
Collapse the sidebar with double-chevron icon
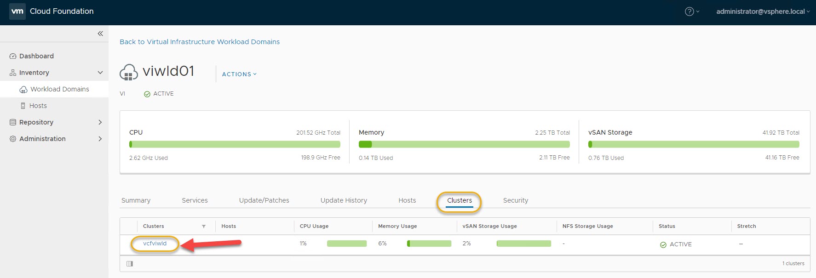(x=100, y=34)
